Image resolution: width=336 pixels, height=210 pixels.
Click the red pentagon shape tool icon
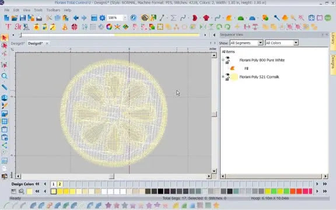click(x=206, y=18)
